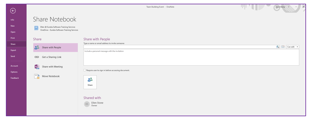Image resolution: width=311 pixels, height=119 pixels.
Task: Select the Share with People option
Action: point(55,47)
